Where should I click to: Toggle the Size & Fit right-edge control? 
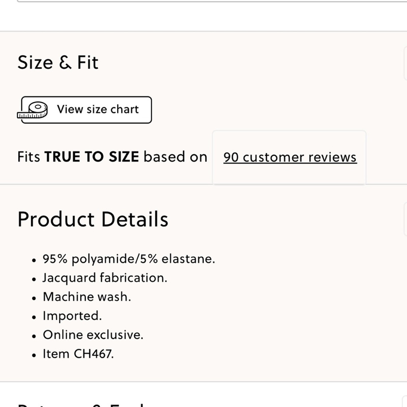pos(405,64)
